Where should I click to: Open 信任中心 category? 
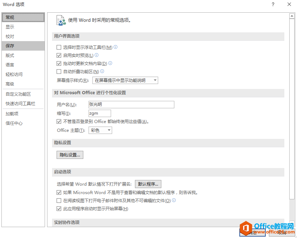[x=23, y=123]
